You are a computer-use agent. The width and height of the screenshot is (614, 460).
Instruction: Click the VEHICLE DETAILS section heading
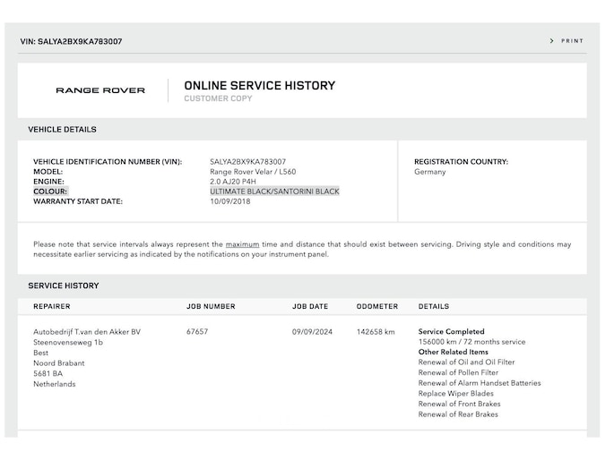[x=62, y=130]
